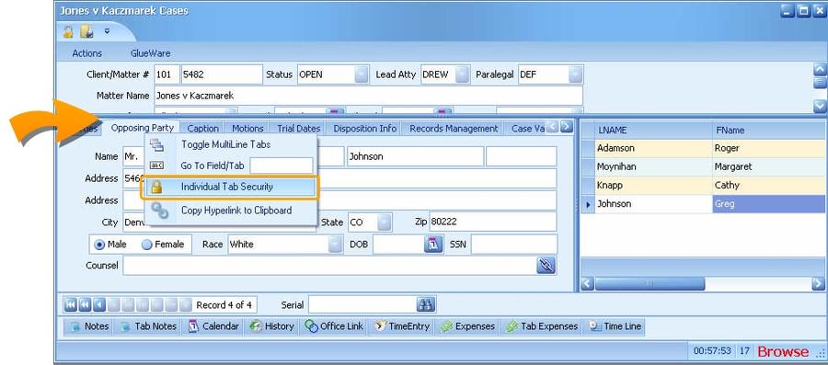
Task: Expand header panel with down arrow
Action: [x=820, y=106]
